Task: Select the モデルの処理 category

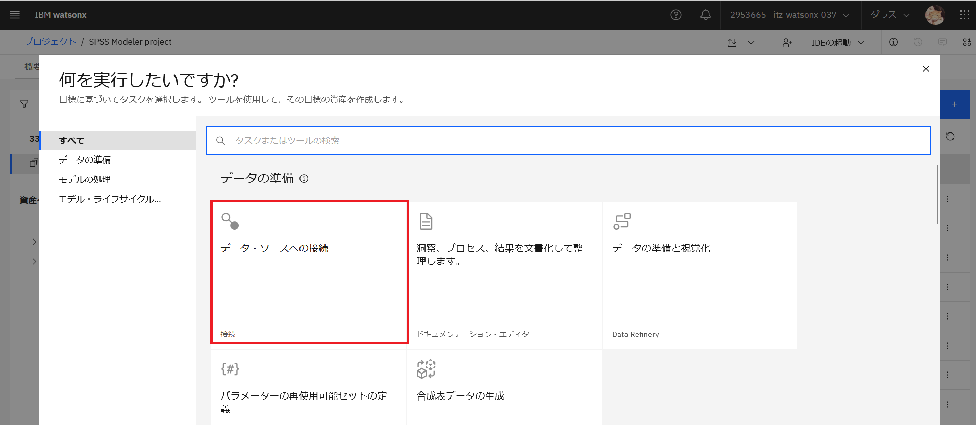Action: tap(118, 179)
